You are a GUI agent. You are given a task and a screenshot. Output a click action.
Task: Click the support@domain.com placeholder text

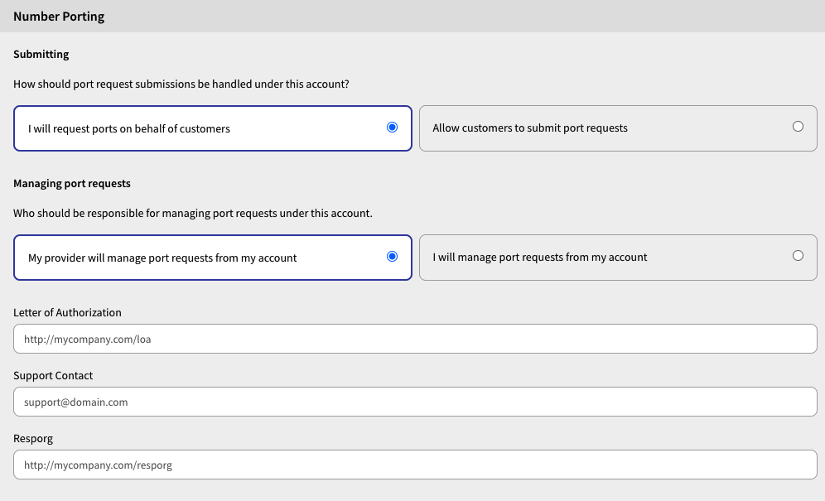coord(75,402)
